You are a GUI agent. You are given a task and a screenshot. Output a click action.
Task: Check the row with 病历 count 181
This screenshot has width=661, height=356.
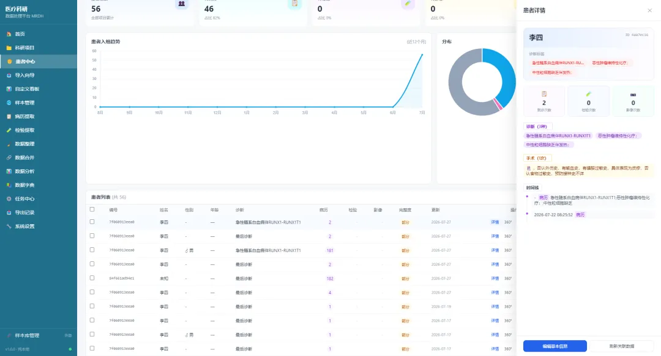pyautogui.click(x=92, y=250)
